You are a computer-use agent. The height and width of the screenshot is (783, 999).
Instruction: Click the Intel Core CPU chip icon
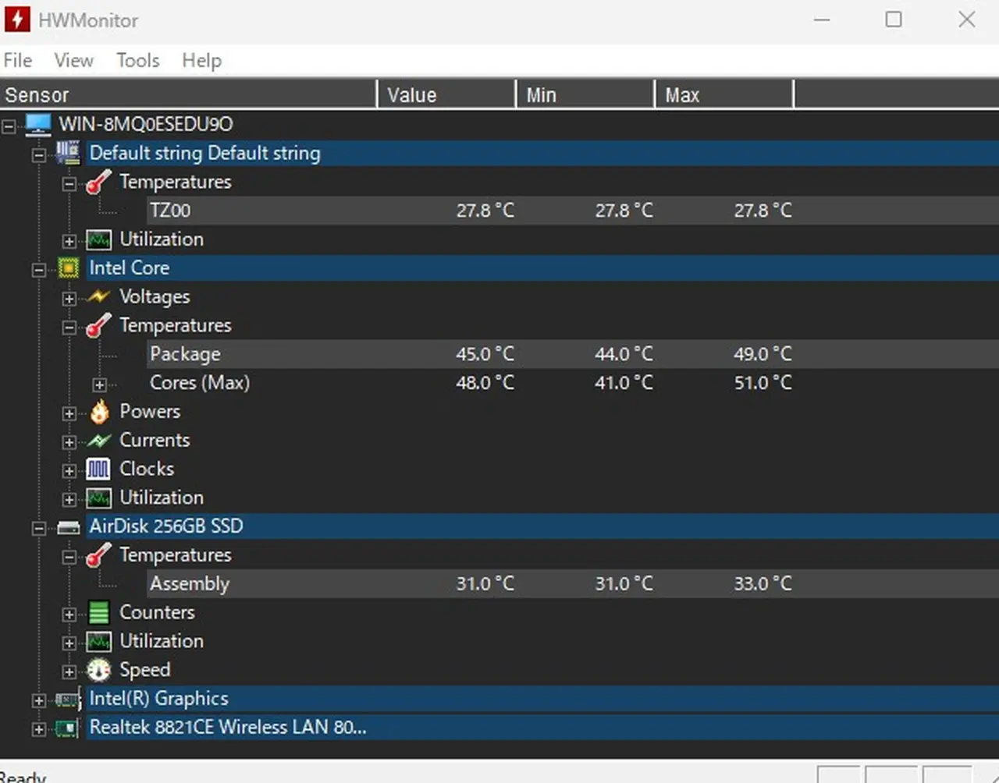tap(69, 268)
